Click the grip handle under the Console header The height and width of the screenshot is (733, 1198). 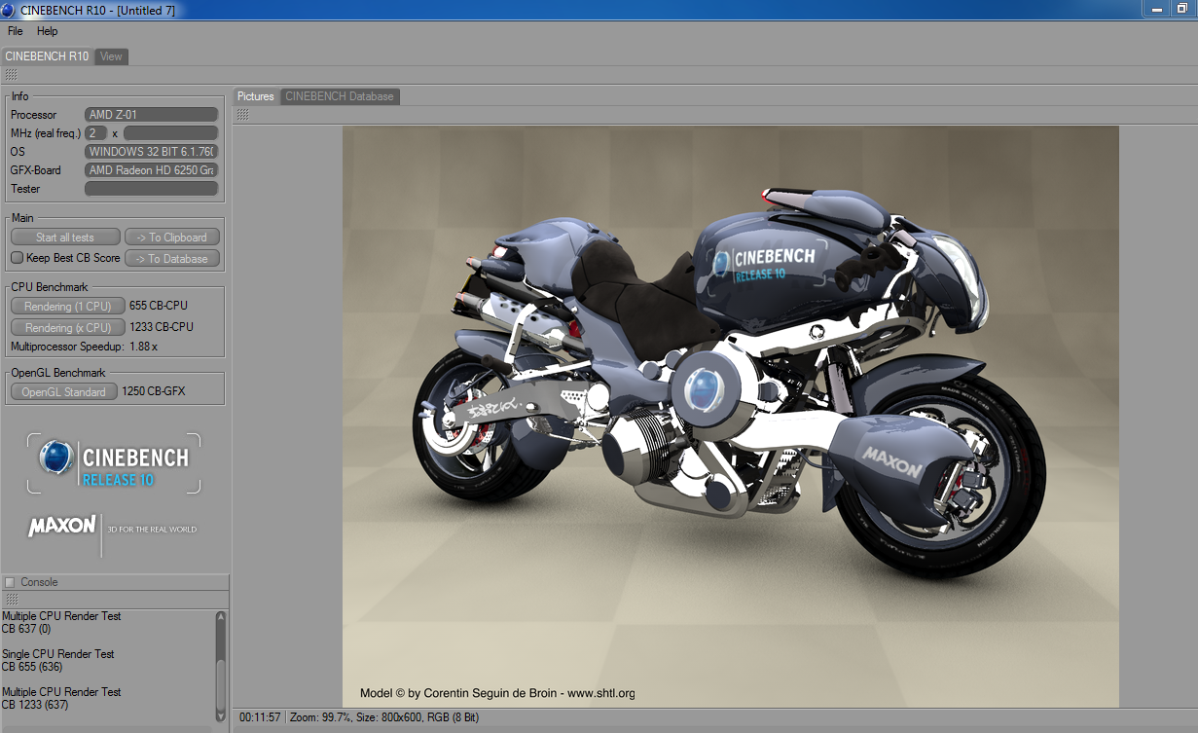11,600
